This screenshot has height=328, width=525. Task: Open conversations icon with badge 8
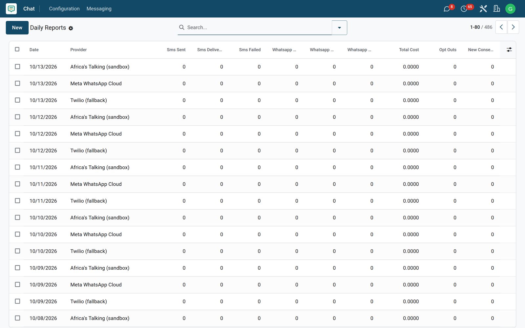click(447, 9)
